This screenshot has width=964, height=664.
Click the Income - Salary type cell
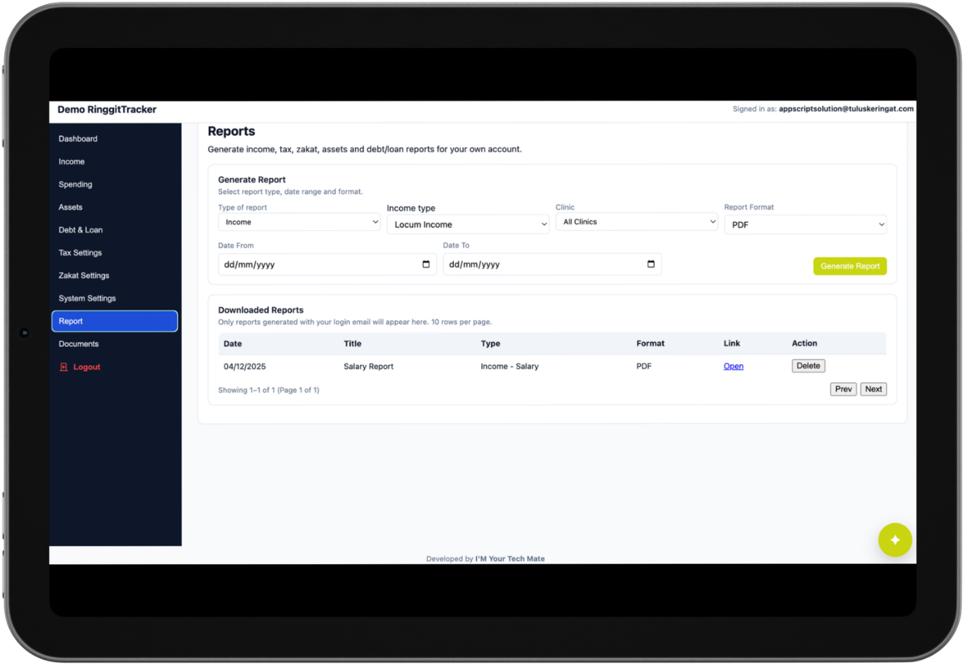click(509, 366)
